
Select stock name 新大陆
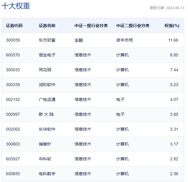[46, 114]
